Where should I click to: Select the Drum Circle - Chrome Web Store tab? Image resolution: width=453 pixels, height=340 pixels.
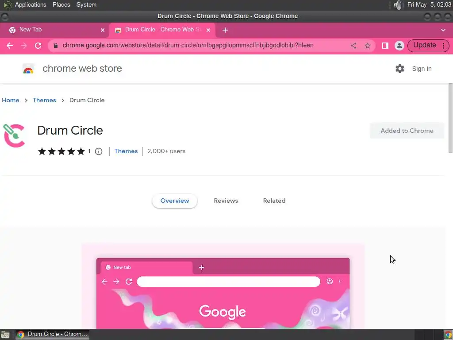click(x=163, y=30)
